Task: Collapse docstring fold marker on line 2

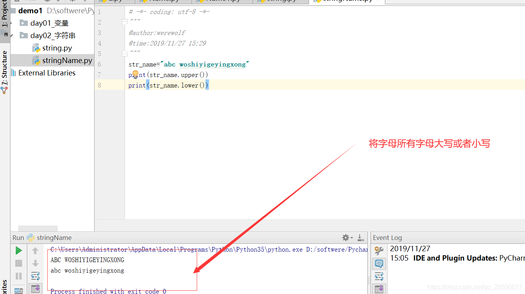Action: coord(125,22)
